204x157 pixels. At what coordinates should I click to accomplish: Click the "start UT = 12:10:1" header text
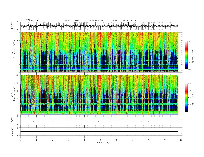click(x=124, y=21)
